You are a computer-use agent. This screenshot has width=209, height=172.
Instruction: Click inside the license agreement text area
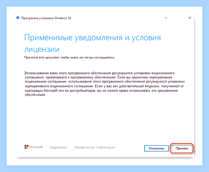(104, 84)
